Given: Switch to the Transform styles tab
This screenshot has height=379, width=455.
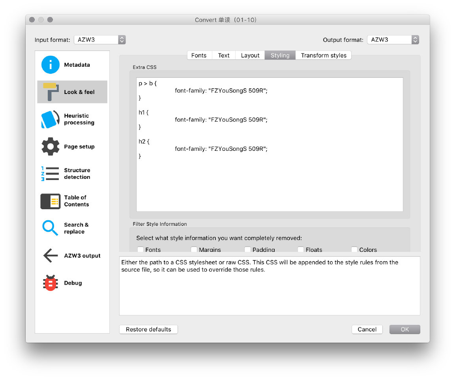Looking at the screenshot, I should pos(324,55).
